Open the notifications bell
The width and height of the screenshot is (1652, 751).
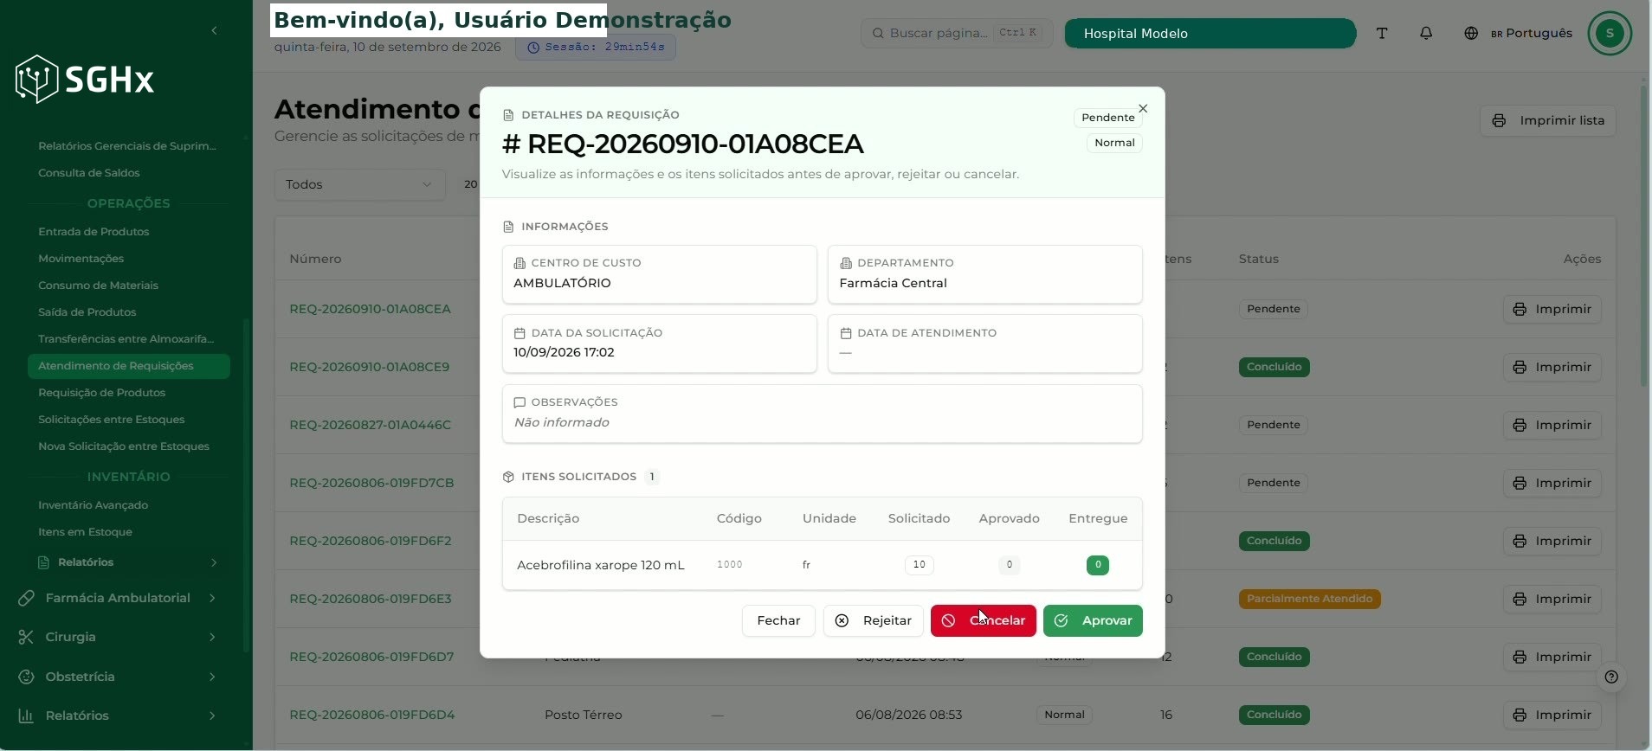click(1426, 33)
